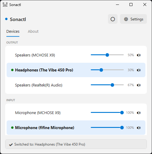Switch to the Devices tab
Screen dimensions: 152x154
pos(13,32)
